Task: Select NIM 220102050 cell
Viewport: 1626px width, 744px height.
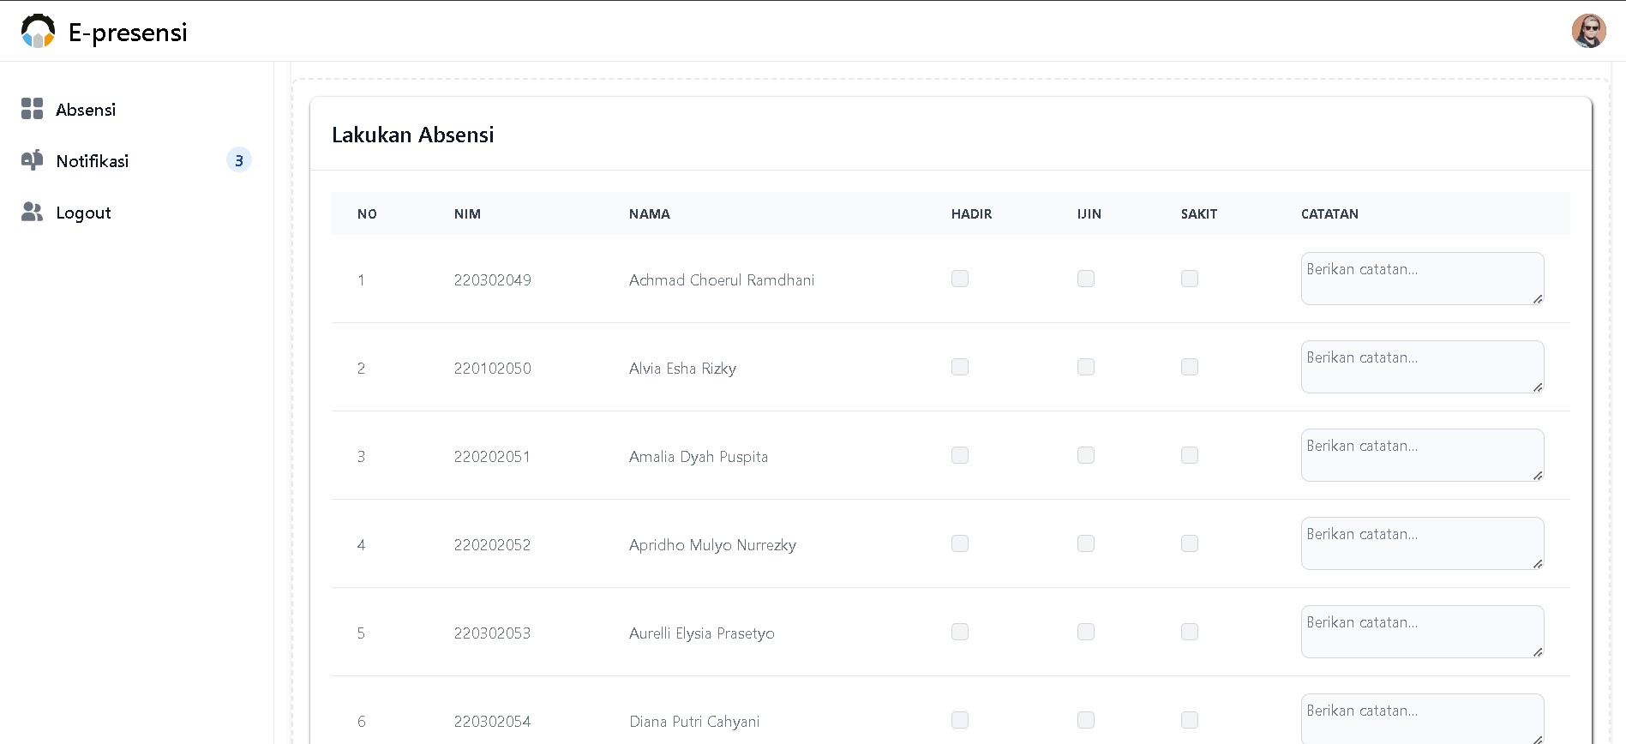Action: click(x=493, y=369)
